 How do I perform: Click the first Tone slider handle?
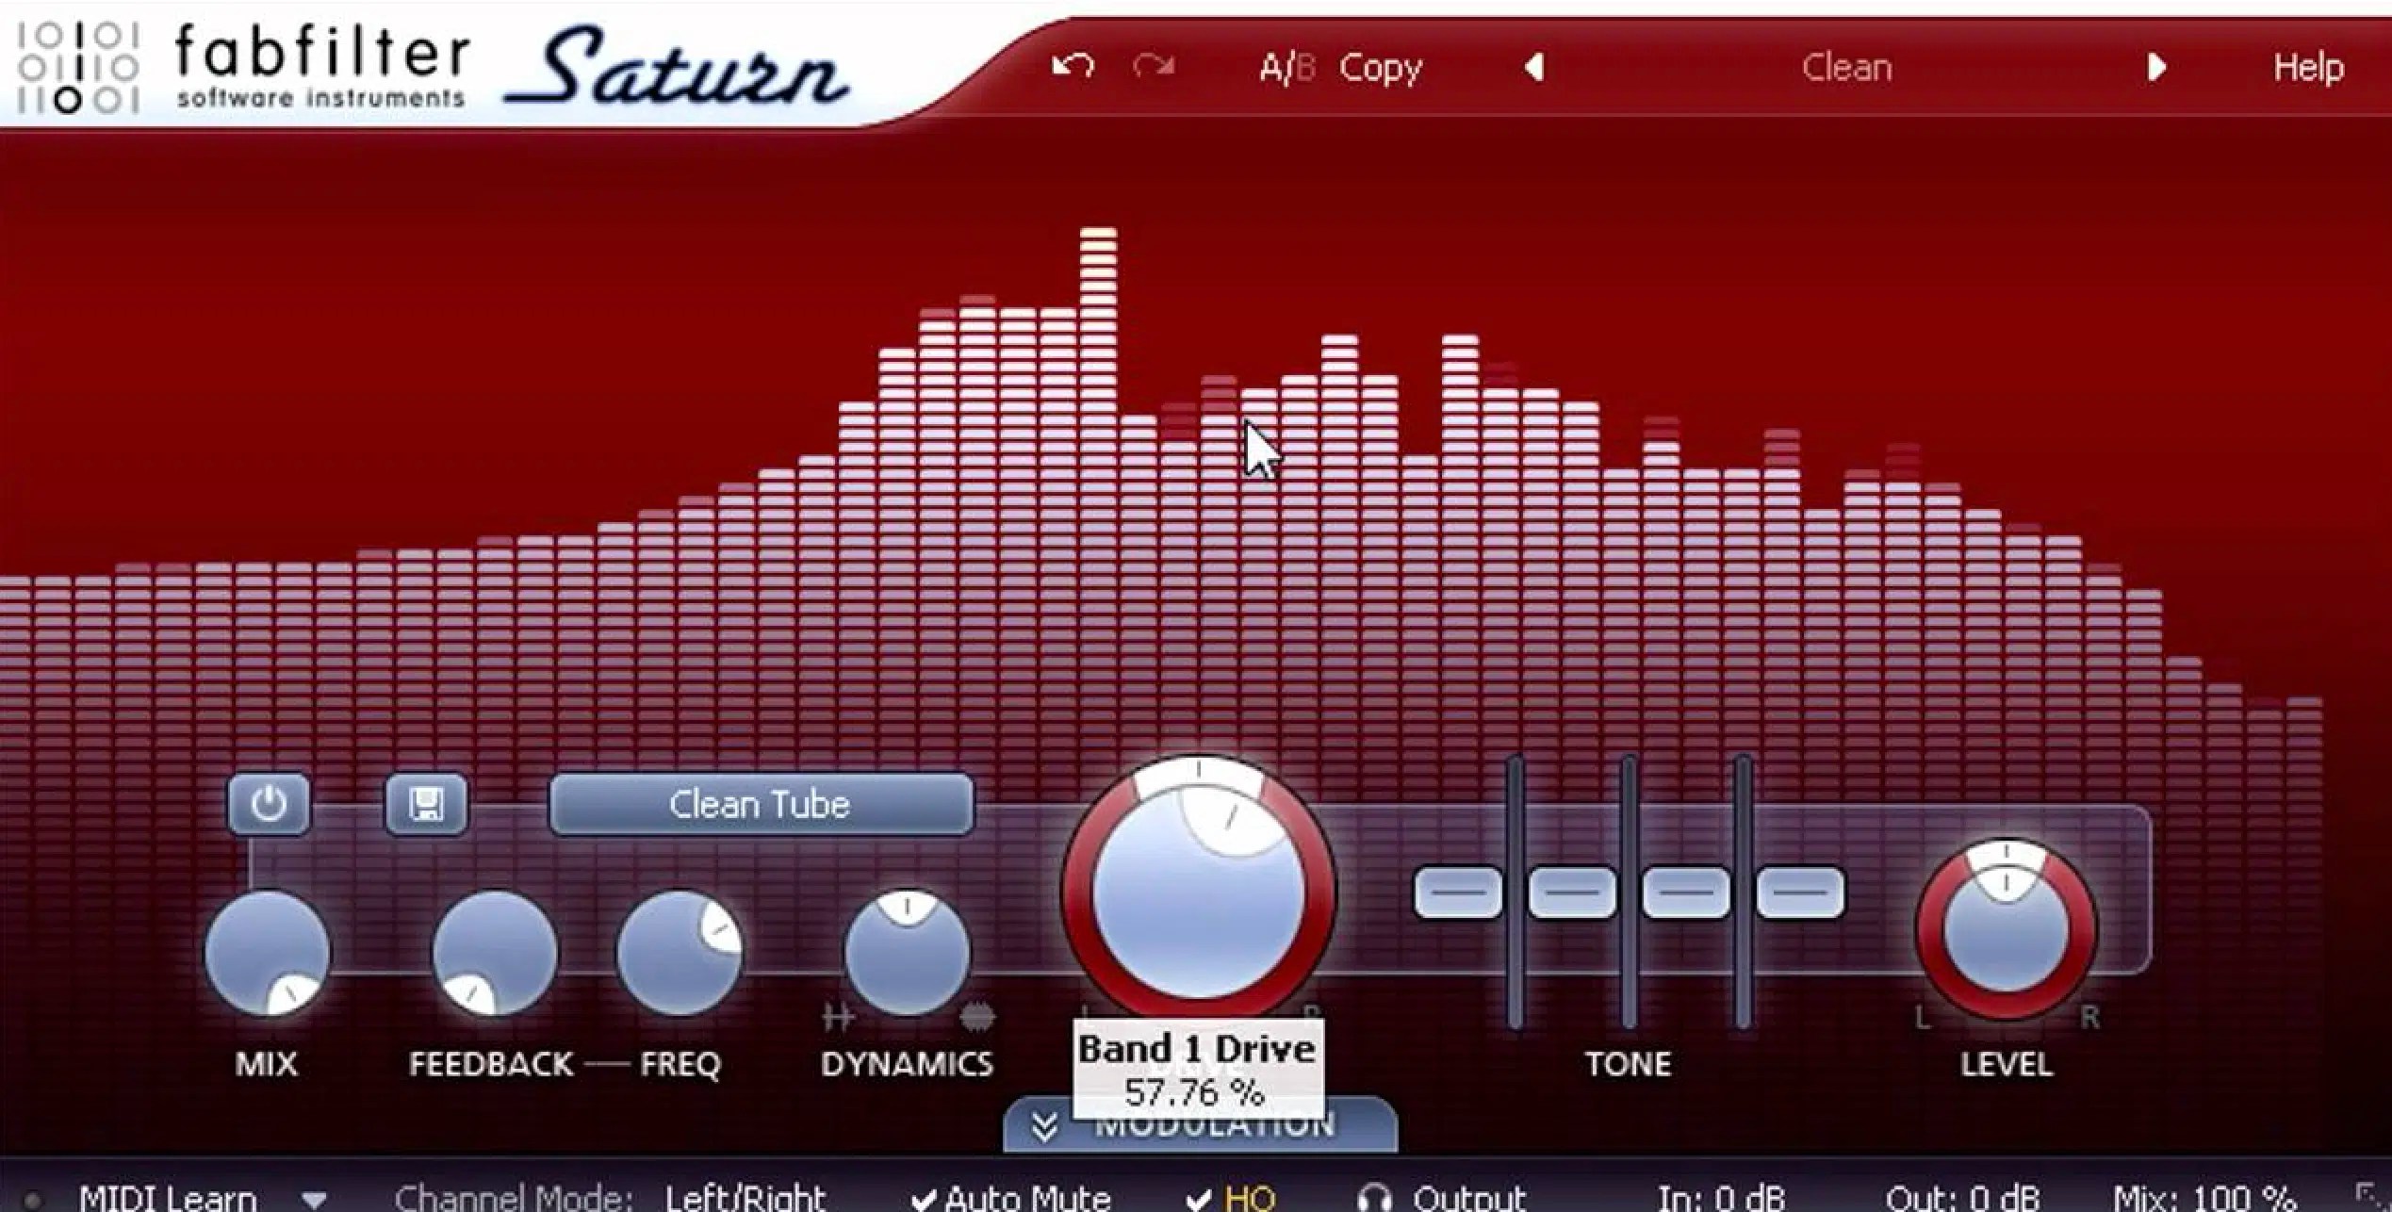tap(1458, 892)
